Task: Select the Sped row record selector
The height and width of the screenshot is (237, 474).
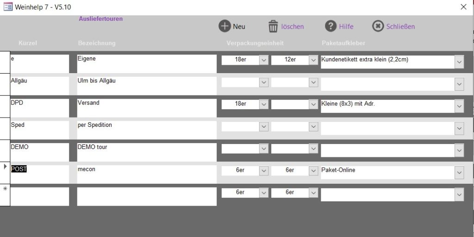Action: click(x=5, y=128)
